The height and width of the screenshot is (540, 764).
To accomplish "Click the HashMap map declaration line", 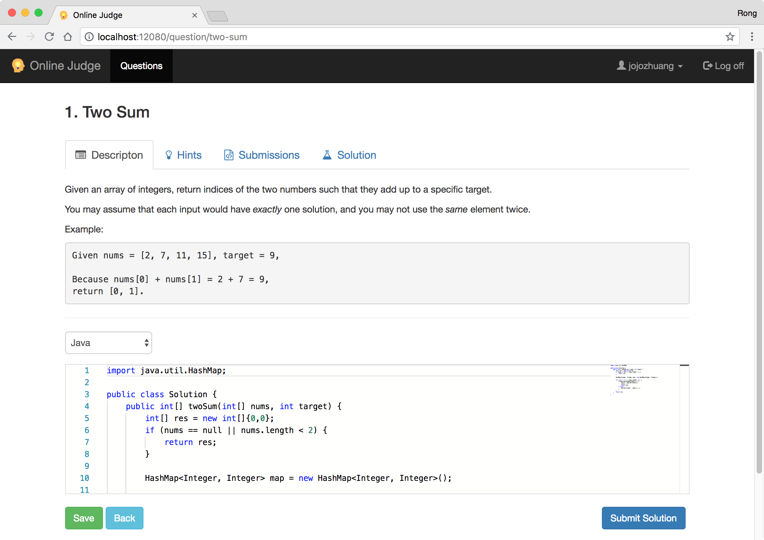I will [298, 478].
